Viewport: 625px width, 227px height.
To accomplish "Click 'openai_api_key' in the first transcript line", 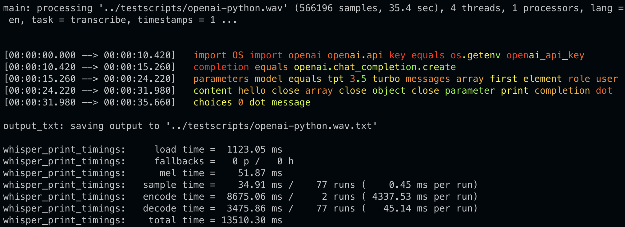I will (545, 56).
